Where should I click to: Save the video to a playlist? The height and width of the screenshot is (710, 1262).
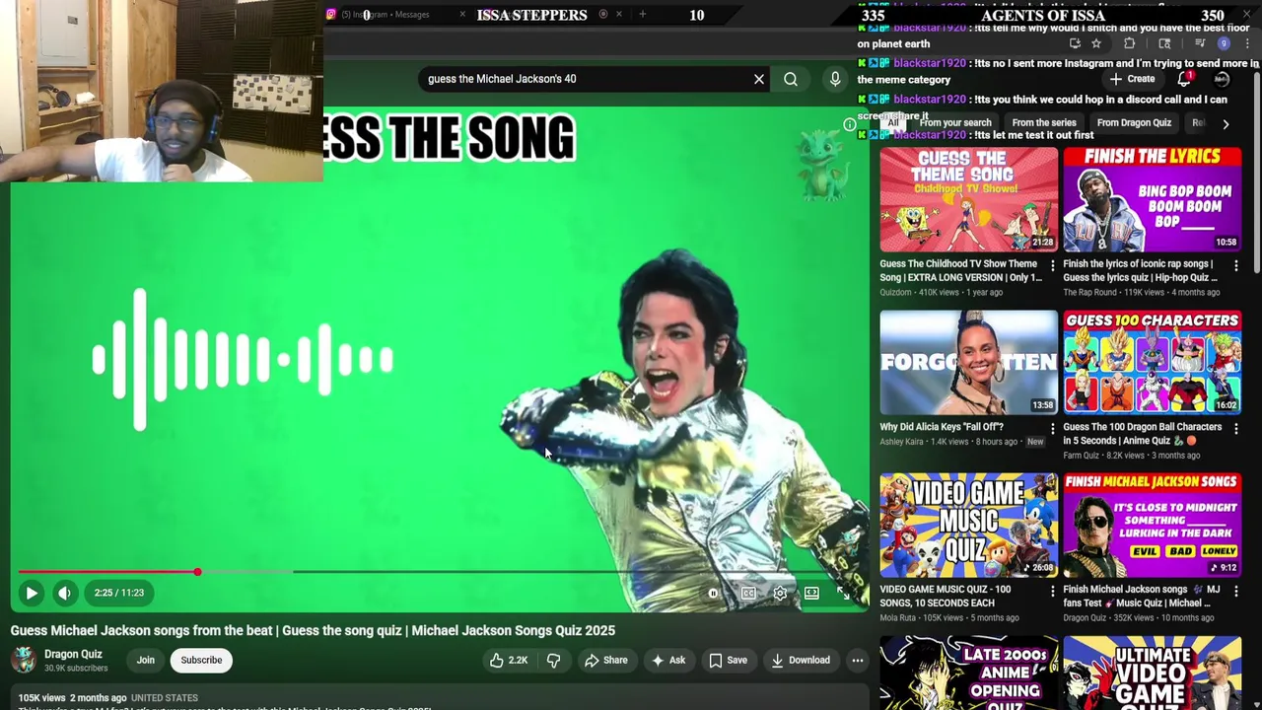point(728,660)
